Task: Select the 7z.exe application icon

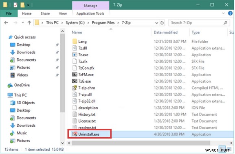Action: point(75,55)
